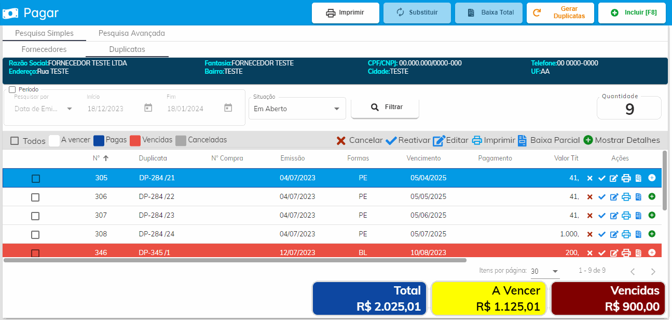Go to previous page arrow
This screenshot has height=320, width=672.
[633, 271]
